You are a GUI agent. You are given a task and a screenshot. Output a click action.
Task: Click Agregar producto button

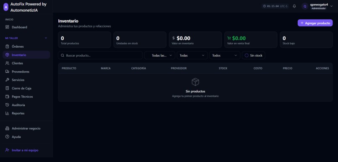[315, 23]
